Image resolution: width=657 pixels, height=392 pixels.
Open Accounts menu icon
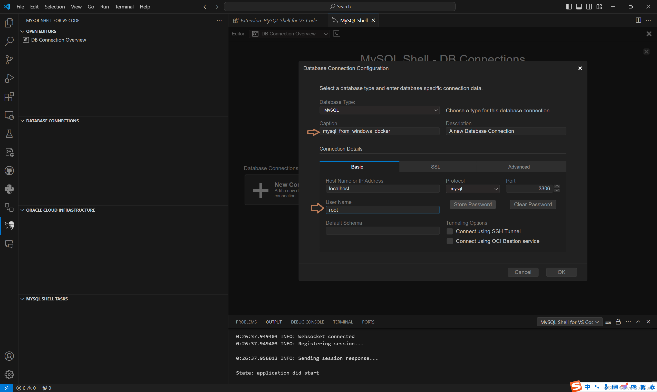pyautogui.click(x=9, y=356)
